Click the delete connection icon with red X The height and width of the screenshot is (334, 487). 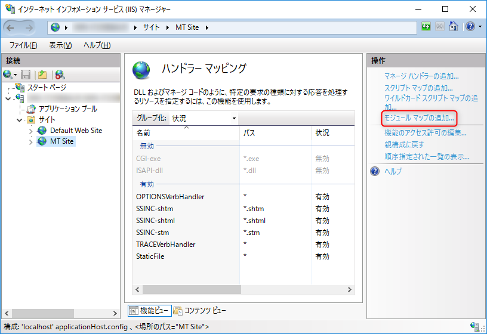point(60,75)
